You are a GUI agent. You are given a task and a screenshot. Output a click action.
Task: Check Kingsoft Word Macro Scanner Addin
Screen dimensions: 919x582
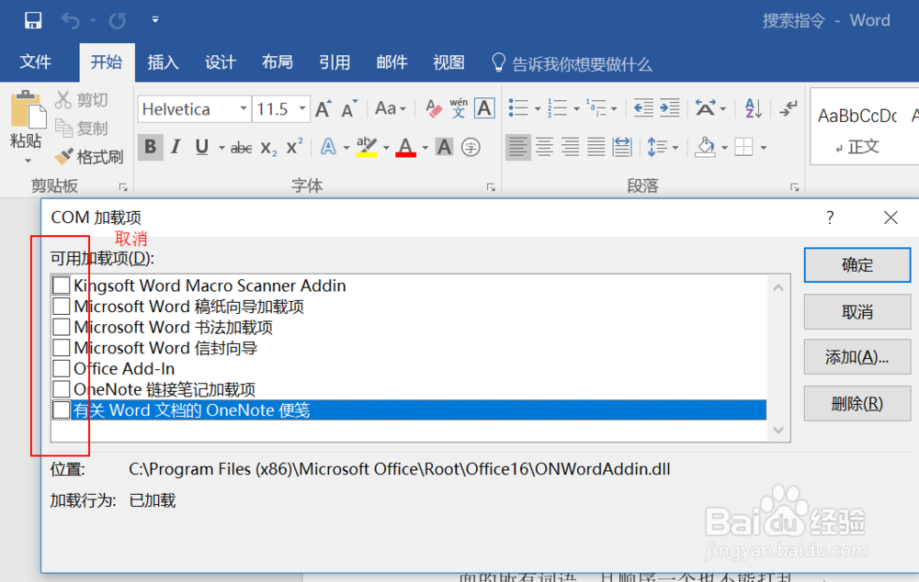62,285
